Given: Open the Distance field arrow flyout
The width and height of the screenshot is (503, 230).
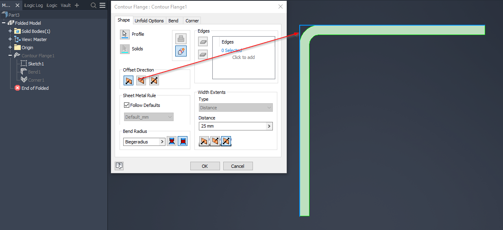Looking at the screenshot, I should coord(269,126).
